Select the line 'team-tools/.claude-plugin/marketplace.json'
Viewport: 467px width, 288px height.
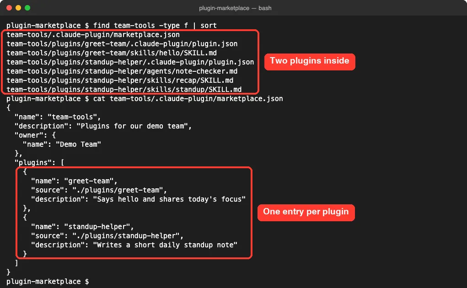pos(93,35)
